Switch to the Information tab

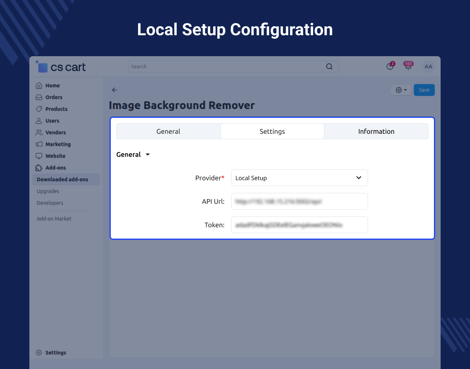click(x=376, y=131)
